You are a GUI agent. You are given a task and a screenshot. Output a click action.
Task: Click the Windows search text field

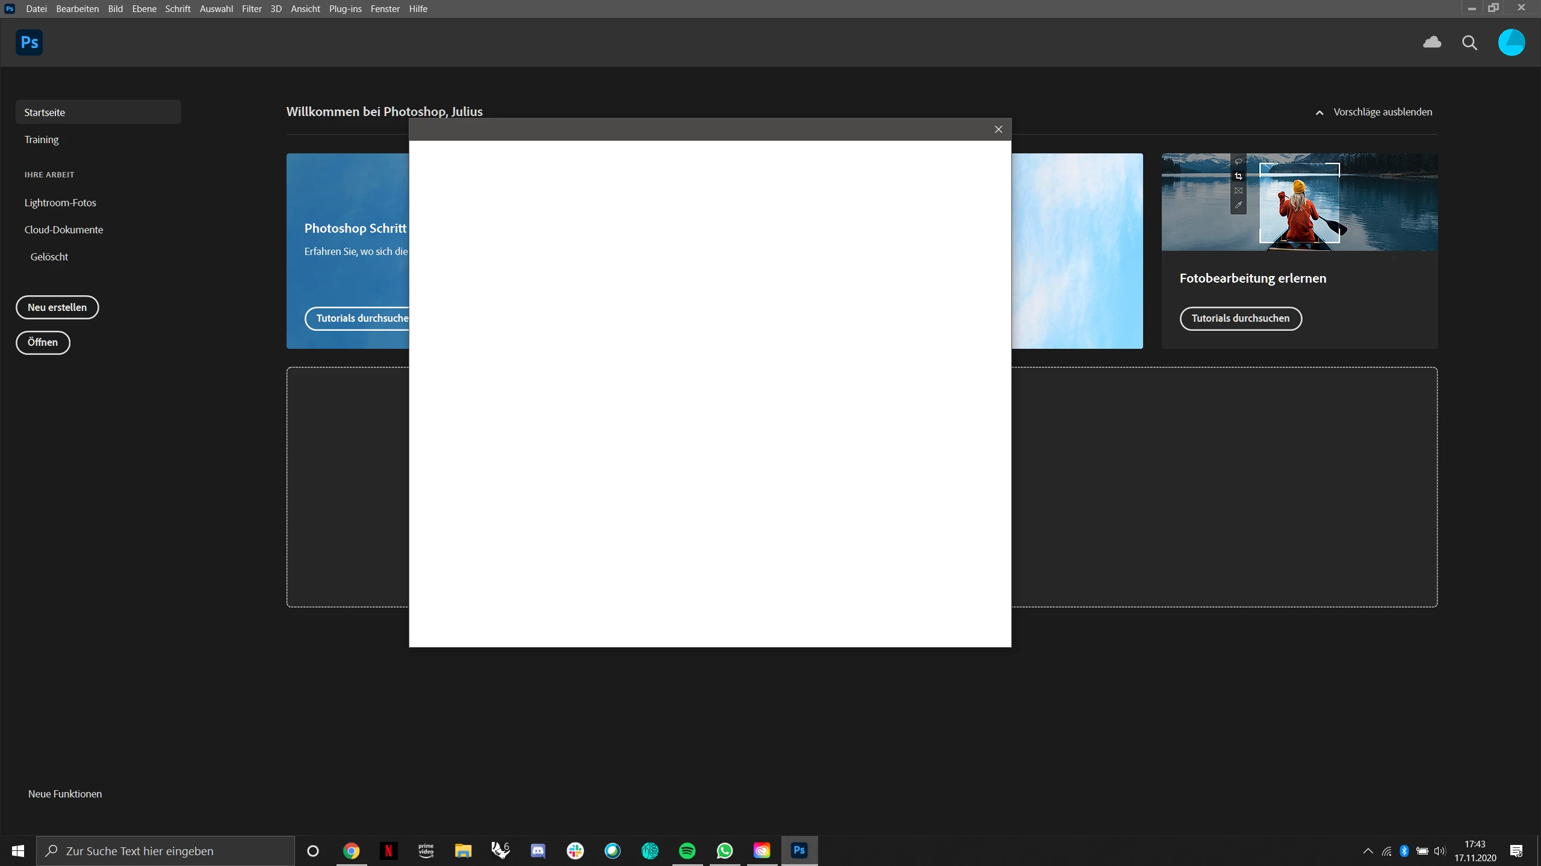tap(166, 851)
